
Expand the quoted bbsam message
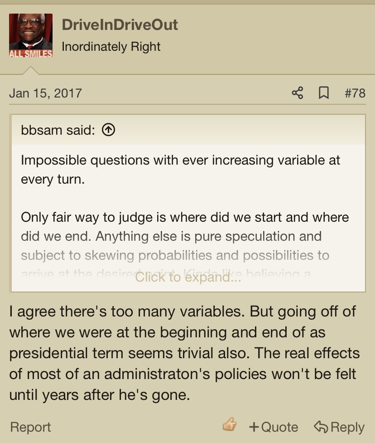pos(188,277)
